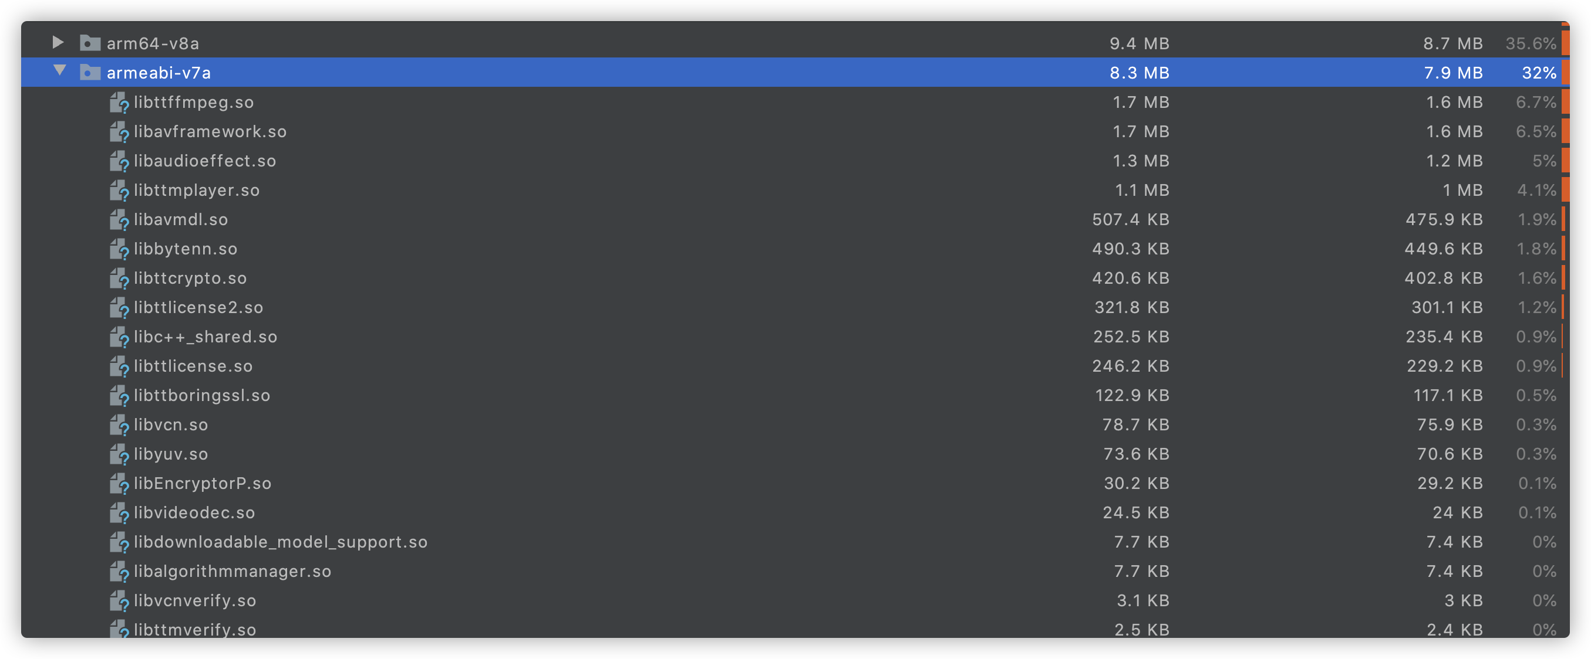Select libttlicense2.so file
This screenshot has height=659, width=1591.
(795, 307)
